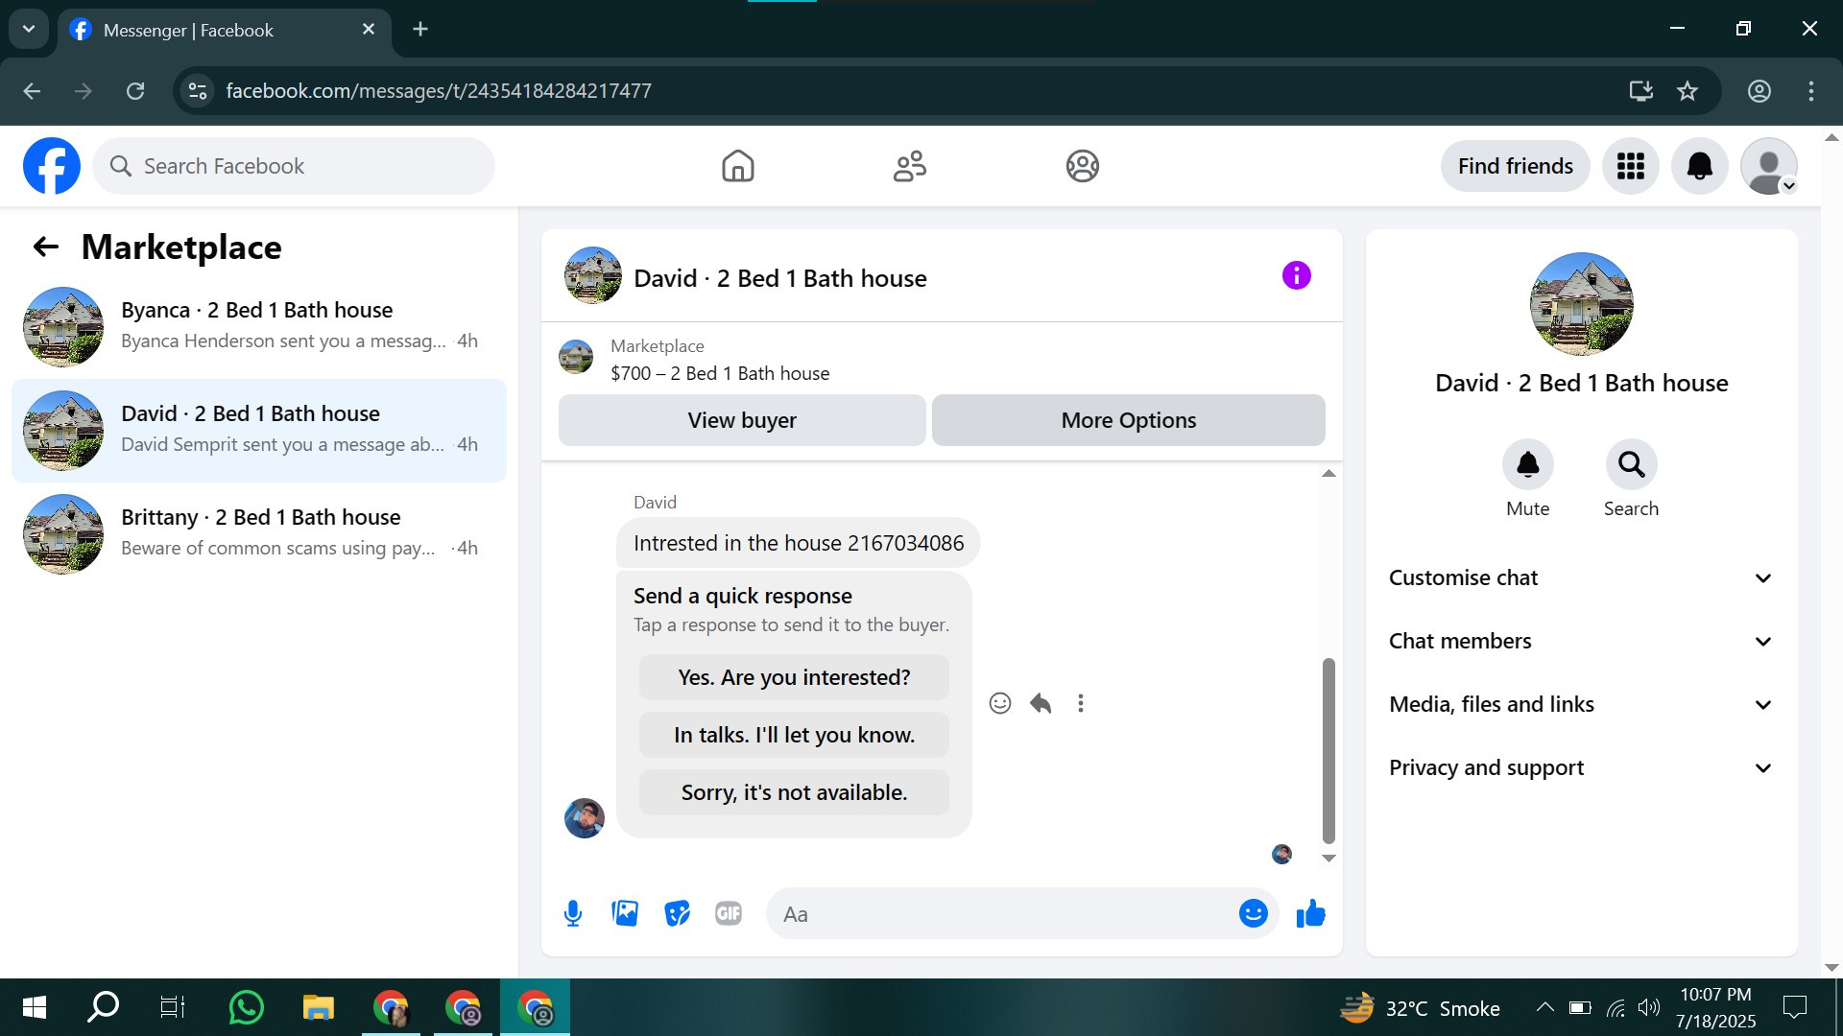Send a thumbs-up like
The width and height of the screenshot is (1843, 1036).
tap(1310, 913)
